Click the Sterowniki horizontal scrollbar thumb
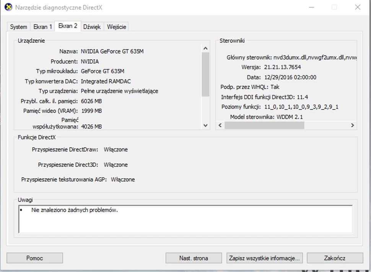The height and width of the screenshot is (272, 371). tap(264, 125)
